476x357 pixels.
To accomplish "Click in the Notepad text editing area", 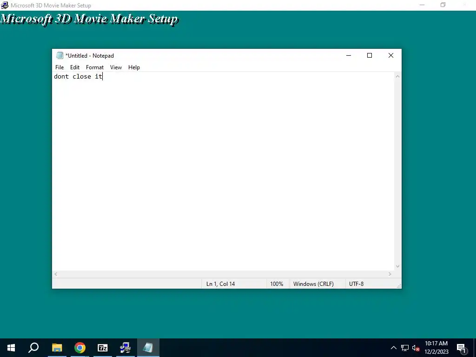I will 223,171.
